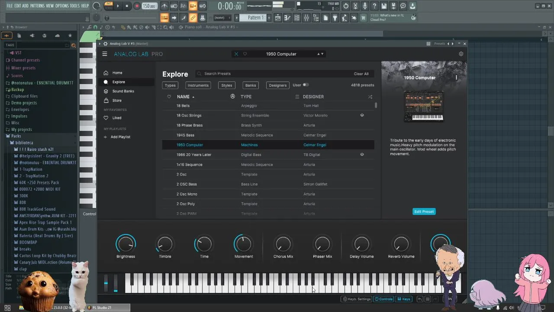The height and width of the screenshot is (312, 554).
Task: Open the Analog Lab hamburger menu
Action: [x=105, y=54]
